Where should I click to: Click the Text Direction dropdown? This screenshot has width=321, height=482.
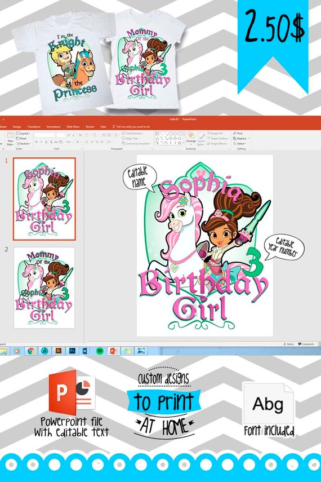(x=133, y=134)
